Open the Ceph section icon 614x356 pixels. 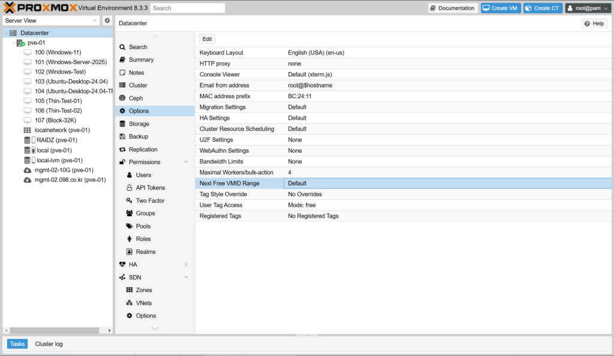pos(122,98)
